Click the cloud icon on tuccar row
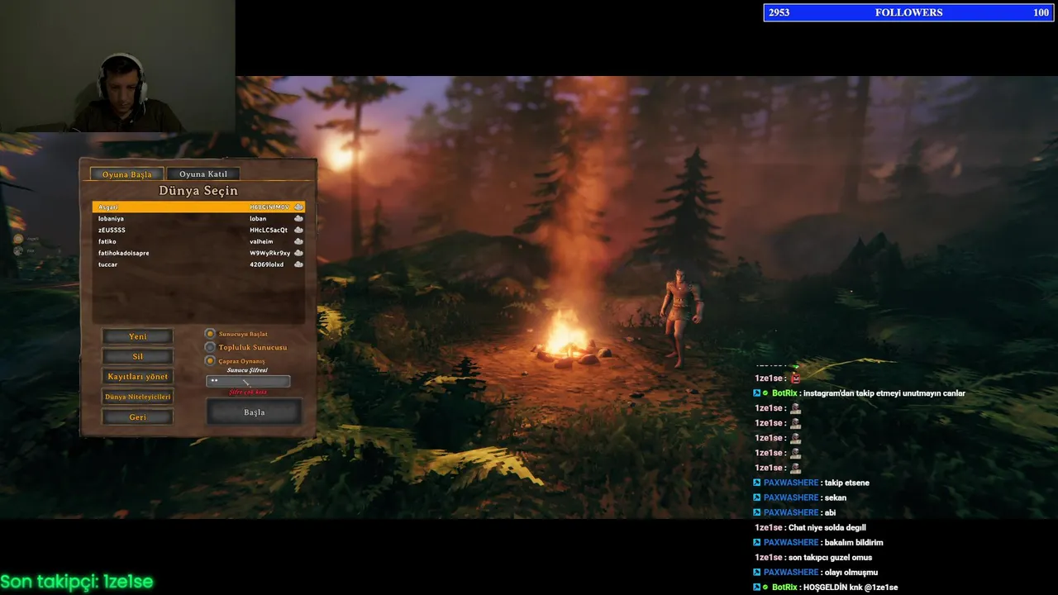The image size is (1058, 595). (298, 264)
